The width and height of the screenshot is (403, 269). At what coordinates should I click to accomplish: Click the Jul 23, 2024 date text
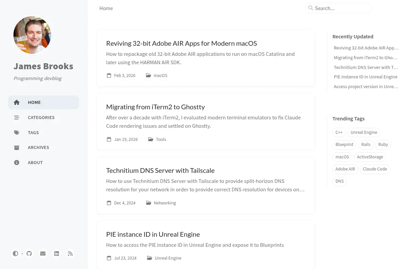pyautogui.click(x=125, y=258)
